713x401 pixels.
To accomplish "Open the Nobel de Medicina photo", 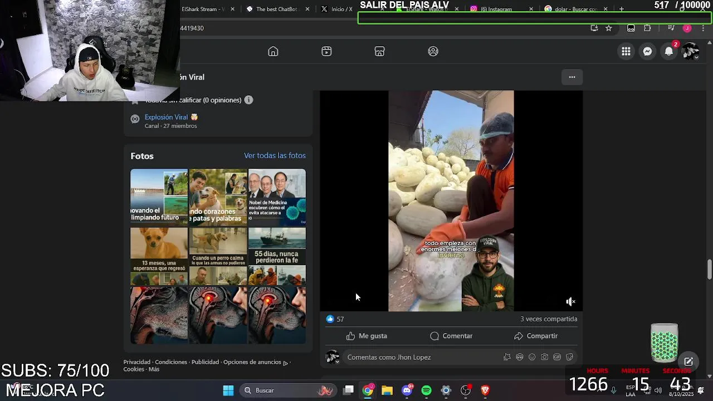I will tap(277, 196).
